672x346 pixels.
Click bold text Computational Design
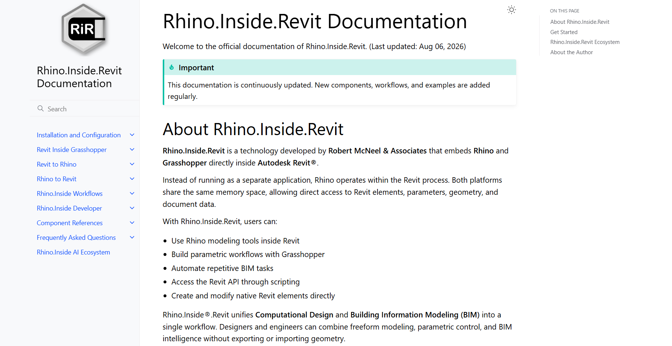point(294,315)
